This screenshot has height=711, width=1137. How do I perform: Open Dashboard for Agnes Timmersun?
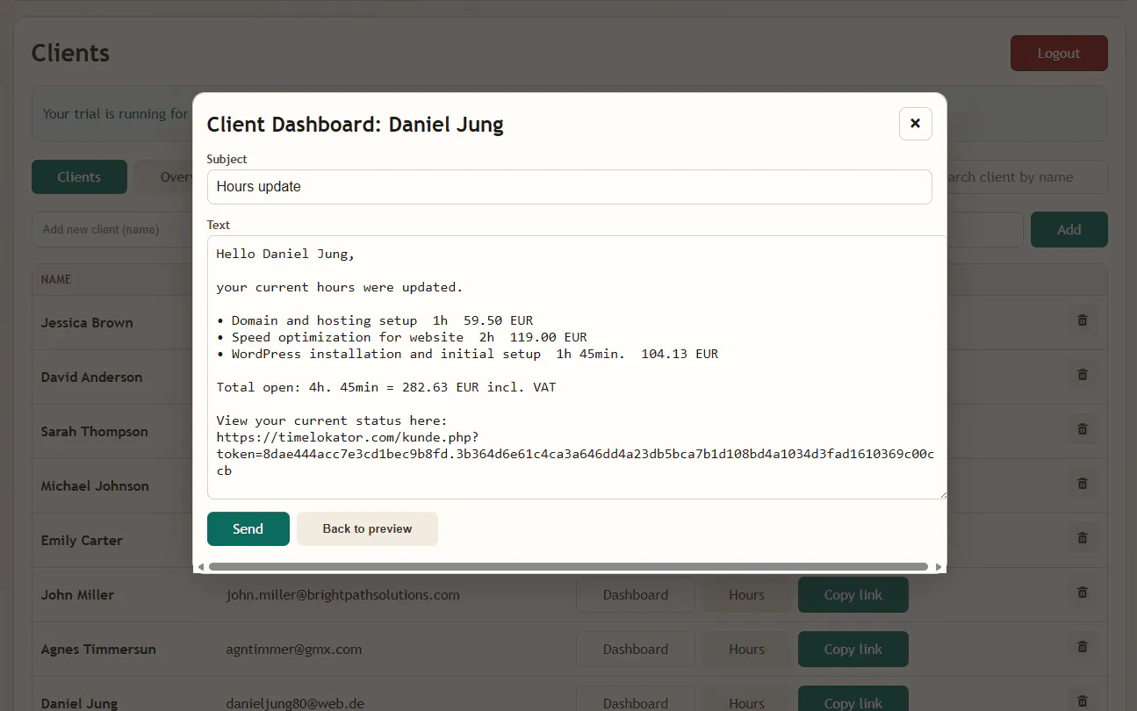[x=636, y=650]
